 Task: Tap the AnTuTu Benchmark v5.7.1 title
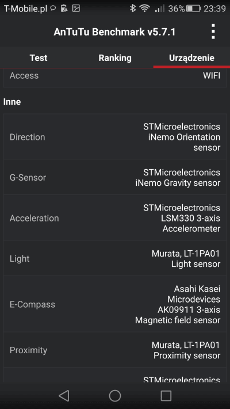click(114, 32)
